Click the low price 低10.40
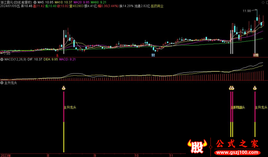 click(x=51, y=6)
